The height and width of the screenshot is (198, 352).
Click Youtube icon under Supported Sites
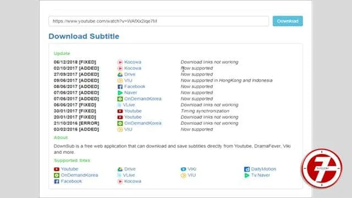57,169
